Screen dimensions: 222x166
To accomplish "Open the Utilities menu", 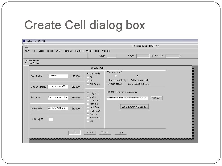I will click(89, 51).
